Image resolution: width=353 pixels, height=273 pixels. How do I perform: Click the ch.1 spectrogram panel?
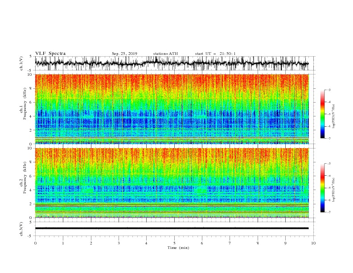tap(172, 109)
